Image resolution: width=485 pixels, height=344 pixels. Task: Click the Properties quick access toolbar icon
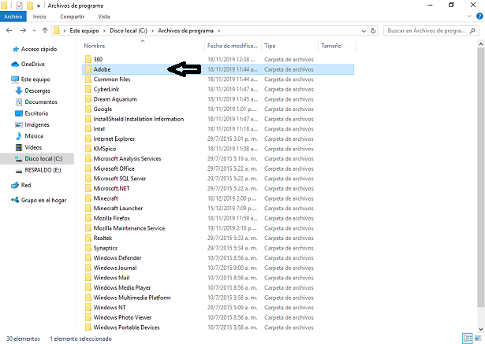(x=19, y=6)
